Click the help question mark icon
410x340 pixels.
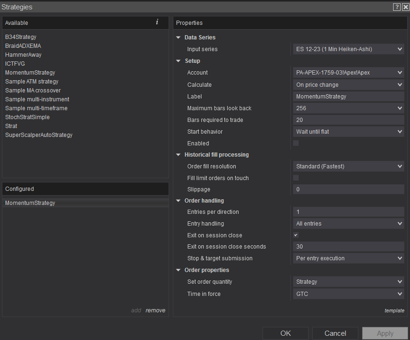397,7
